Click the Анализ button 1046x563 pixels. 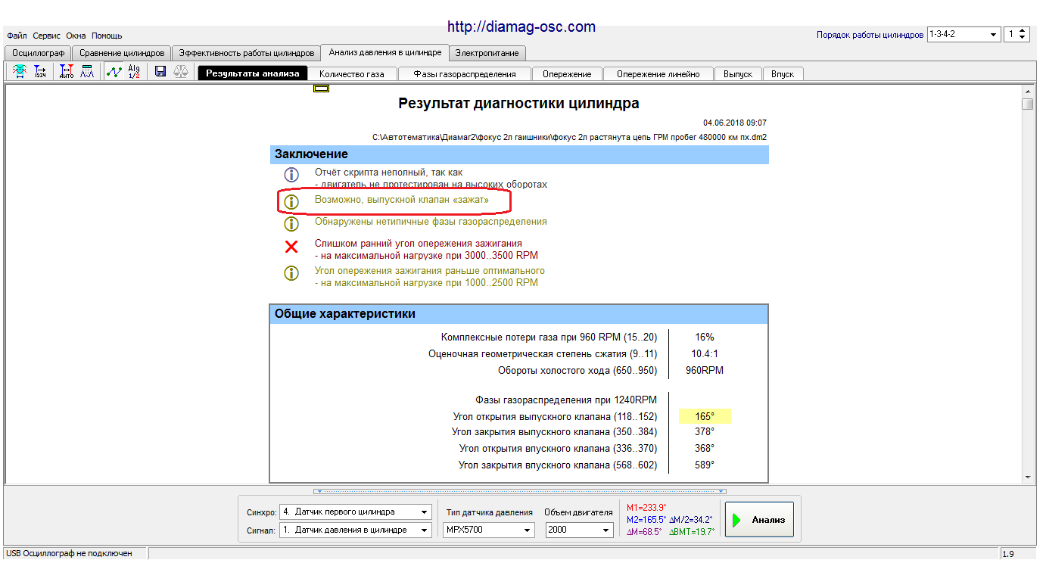click(759, 519)
